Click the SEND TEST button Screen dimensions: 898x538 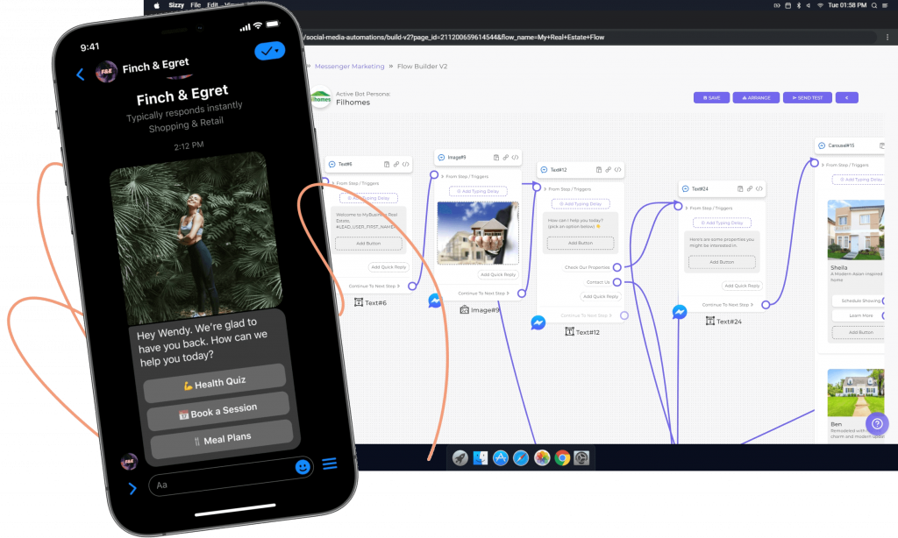pyautogui.click(x=807, y=98)
